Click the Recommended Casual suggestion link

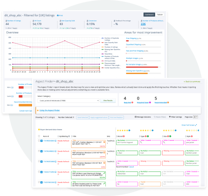point(131,167)
